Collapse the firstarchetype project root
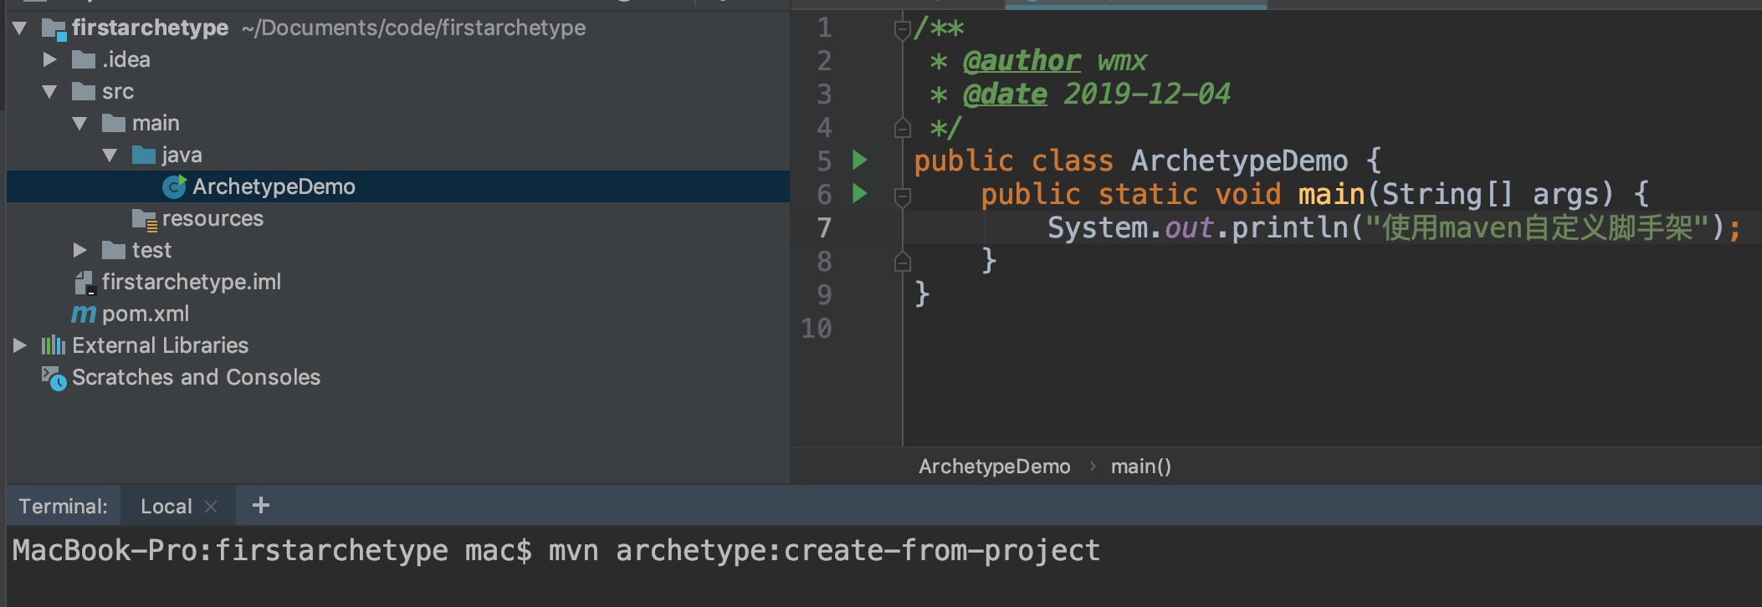This screenshot has width=1762, height=607. (20, 28)
